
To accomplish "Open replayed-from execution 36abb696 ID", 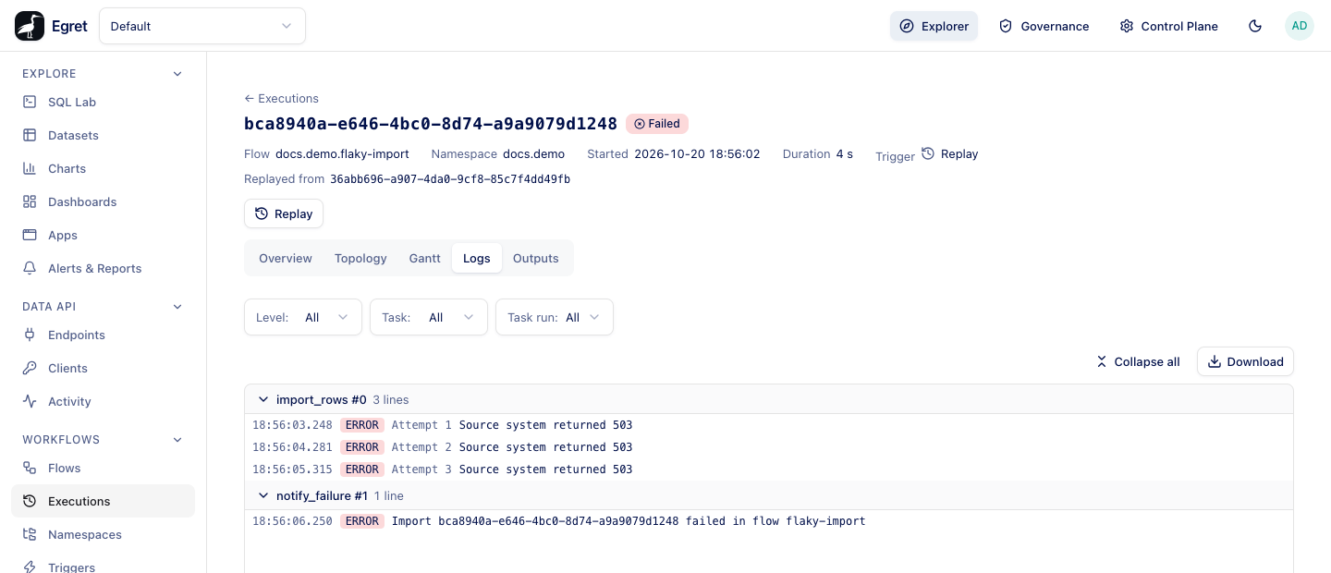I will click(x=450, y=179).
